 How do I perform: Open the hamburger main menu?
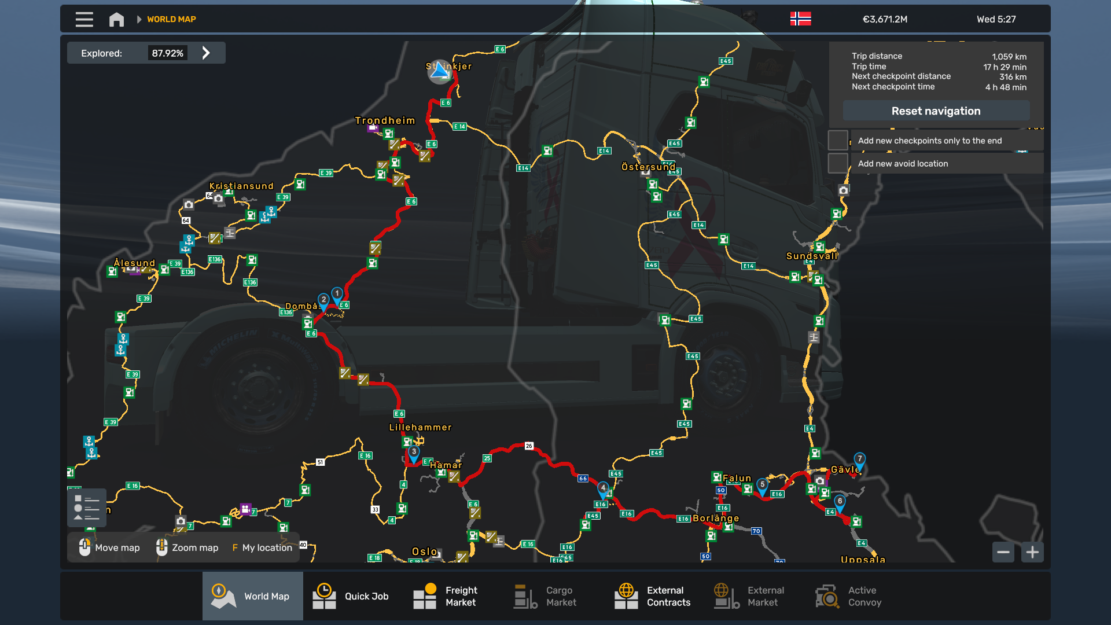[x=84, y=19]
